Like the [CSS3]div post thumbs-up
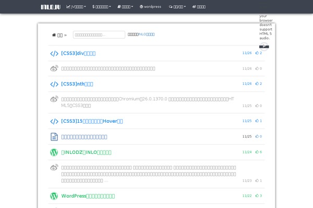The width and height of the screenshot is (313, 208). [x=259, y=53]
